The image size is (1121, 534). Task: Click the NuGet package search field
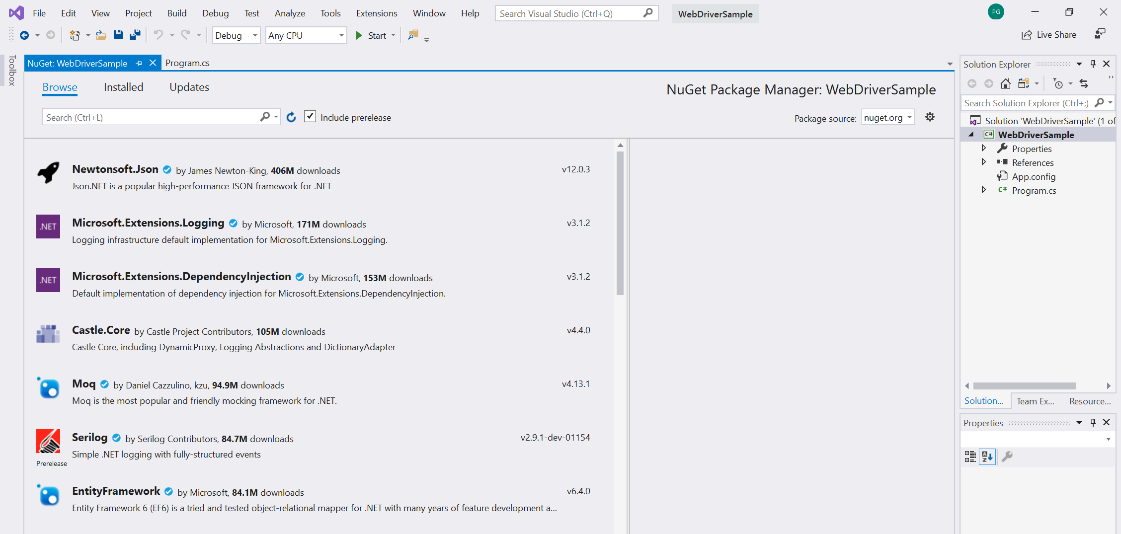(x=149, y=117)
